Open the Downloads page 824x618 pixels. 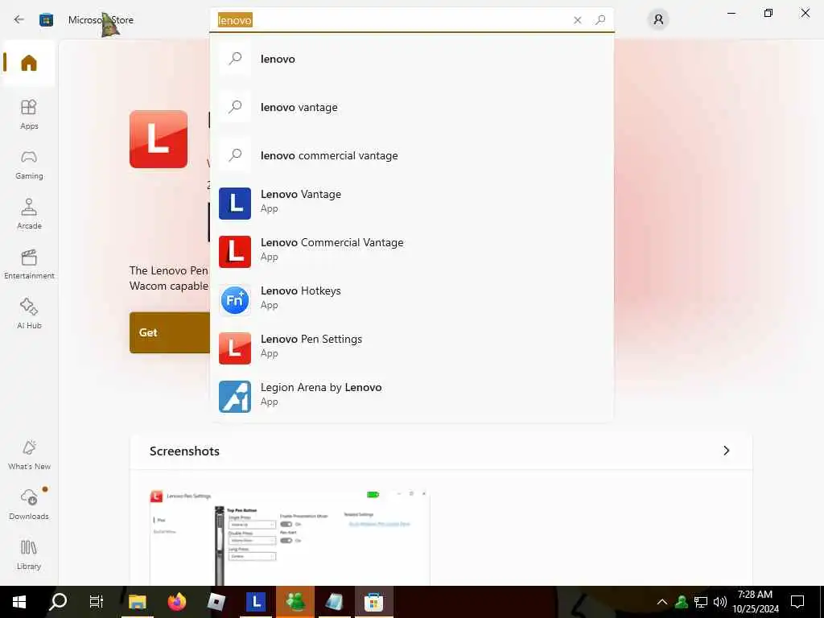pos(29,505)
